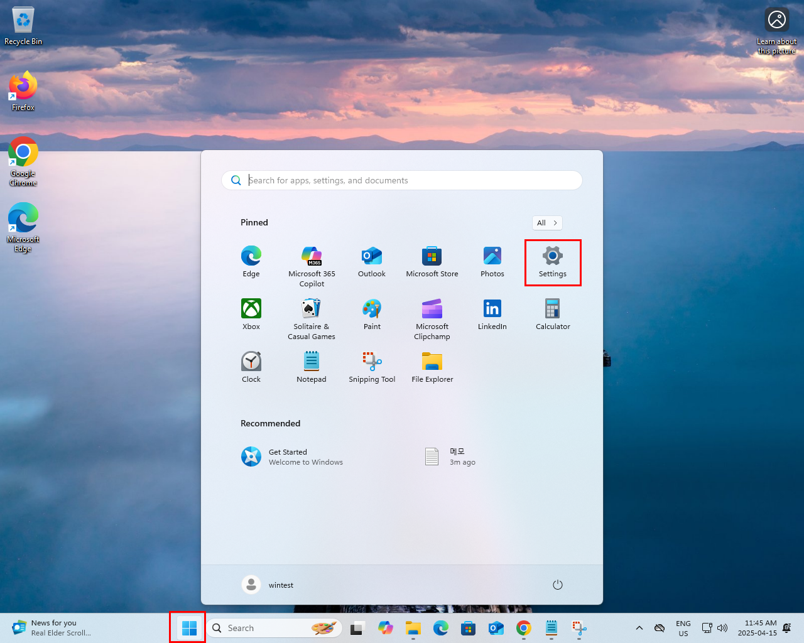This screenshot has width=804, height=643.
Task: Focus the Start menu search field
Action: 402,180
